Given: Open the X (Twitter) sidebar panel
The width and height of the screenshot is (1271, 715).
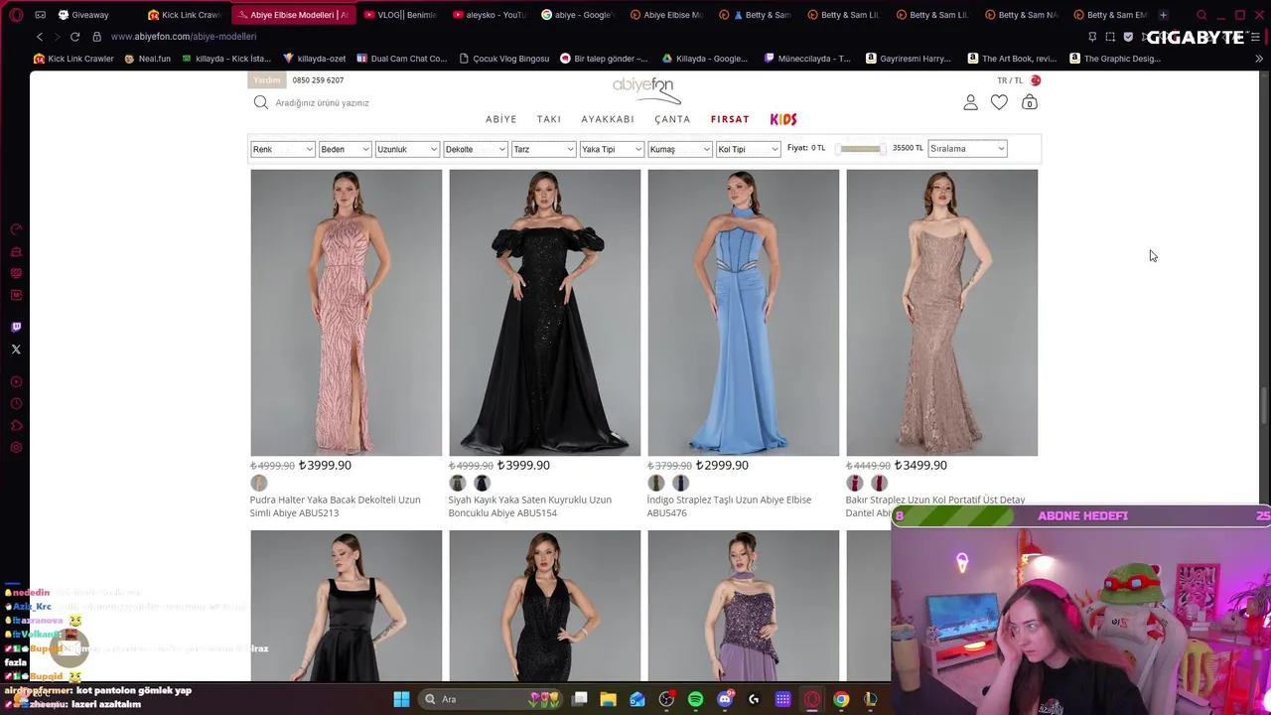Looking at the screenshot, I should pyautogui.click(x=16, y=350).
